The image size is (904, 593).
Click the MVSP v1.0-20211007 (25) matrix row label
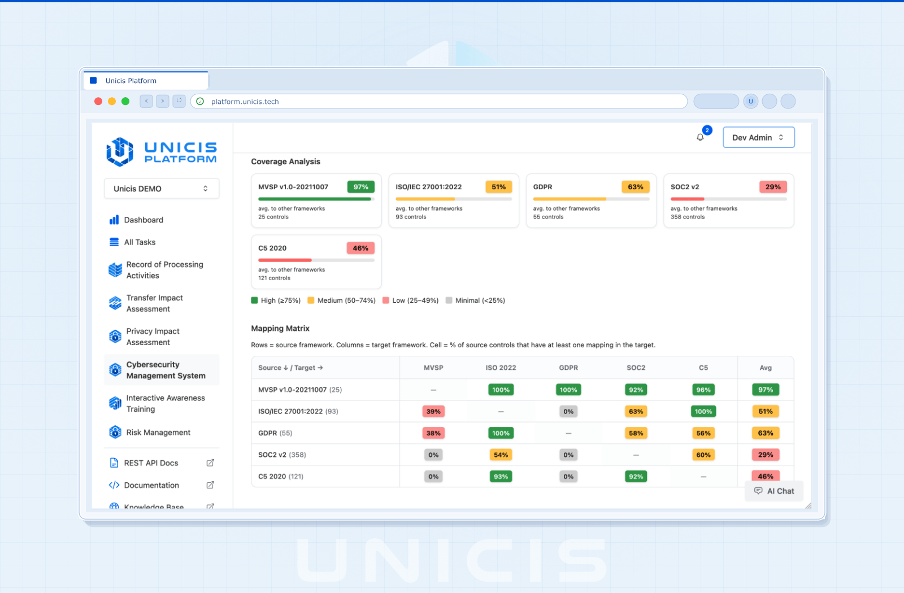(x=300, y=390)
